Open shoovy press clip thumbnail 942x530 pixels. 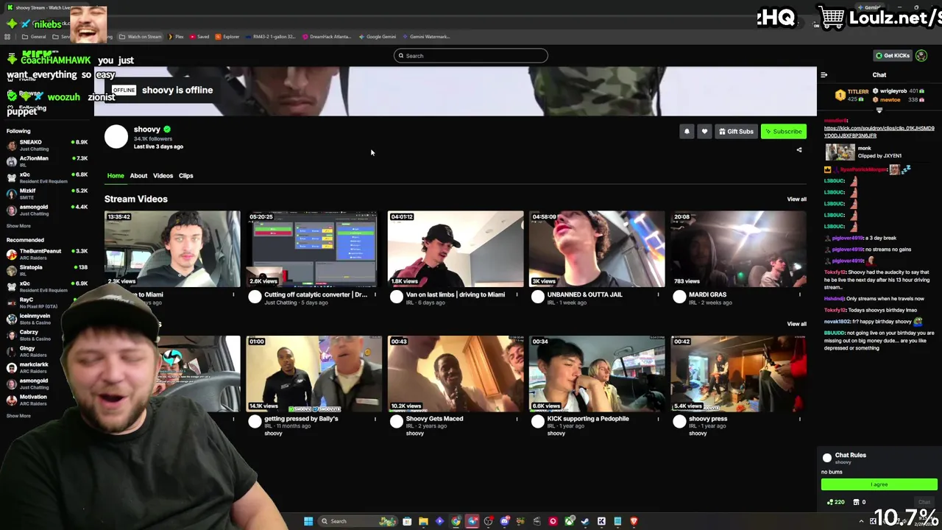(x=738, y=374)
